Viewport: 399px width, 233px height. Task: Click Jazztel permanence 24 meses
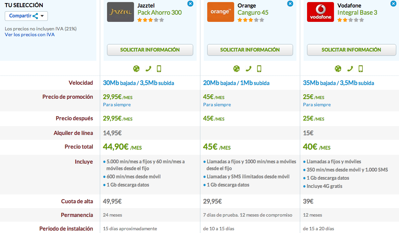pyautogui.click(x=112, y=215)
